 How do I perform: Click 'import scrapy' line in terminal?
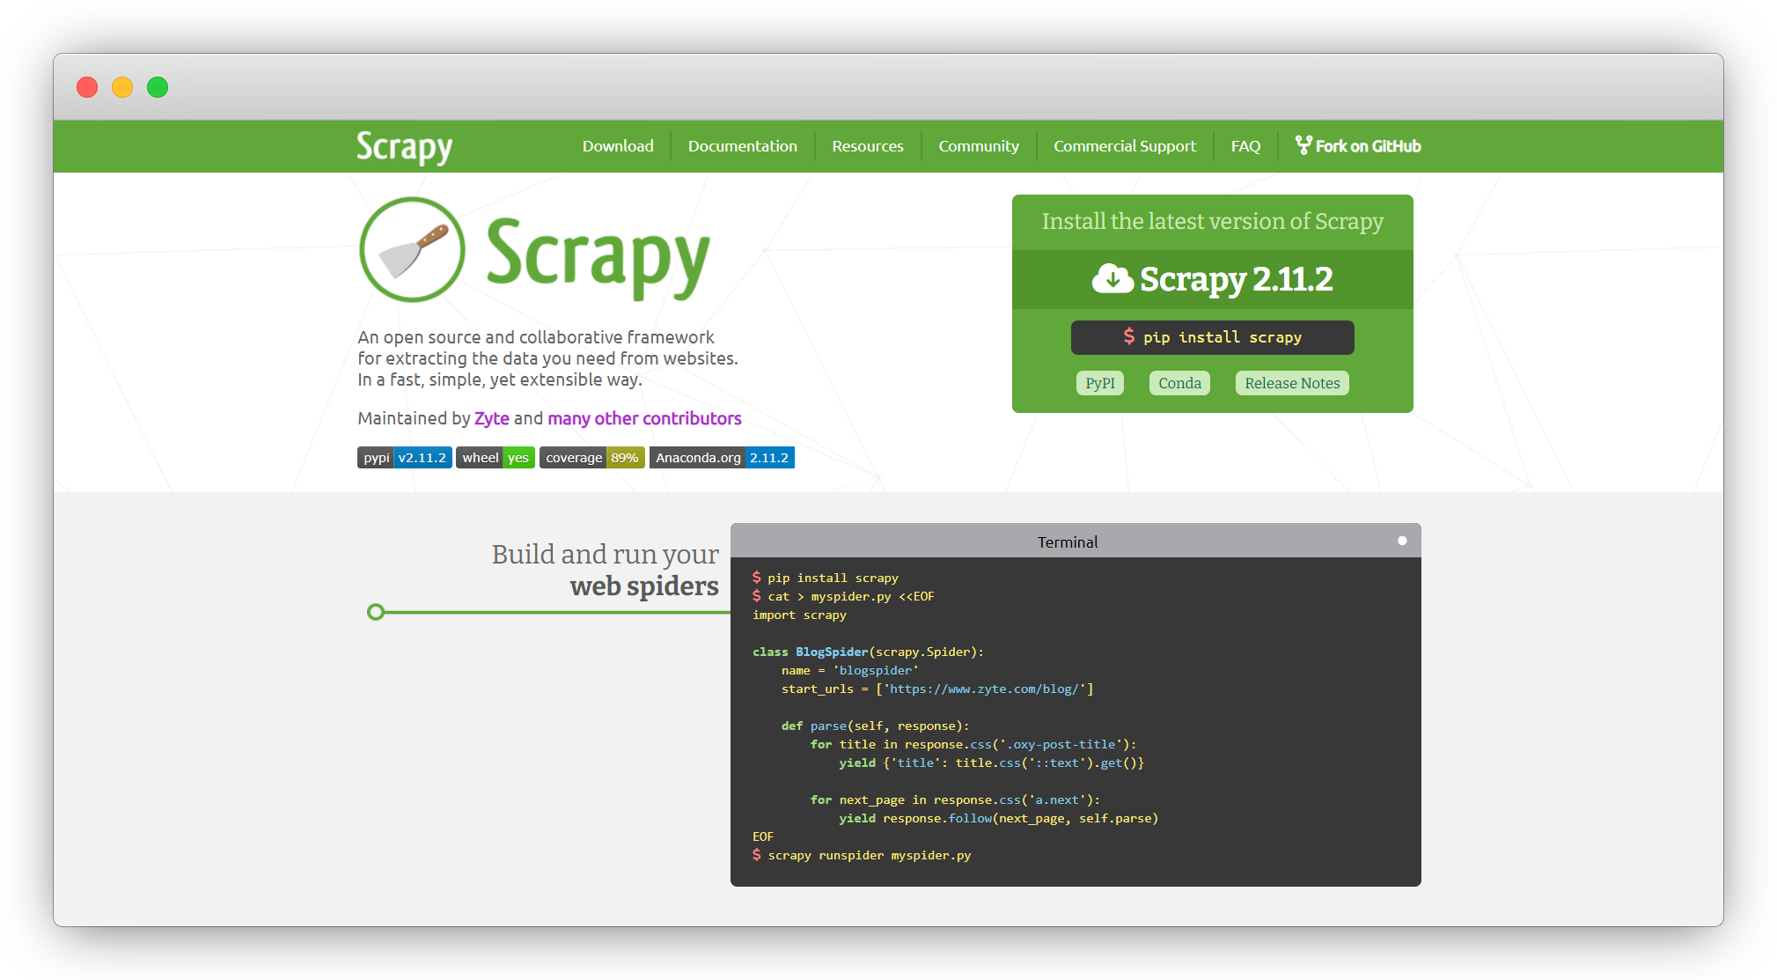tap(799, 615)
